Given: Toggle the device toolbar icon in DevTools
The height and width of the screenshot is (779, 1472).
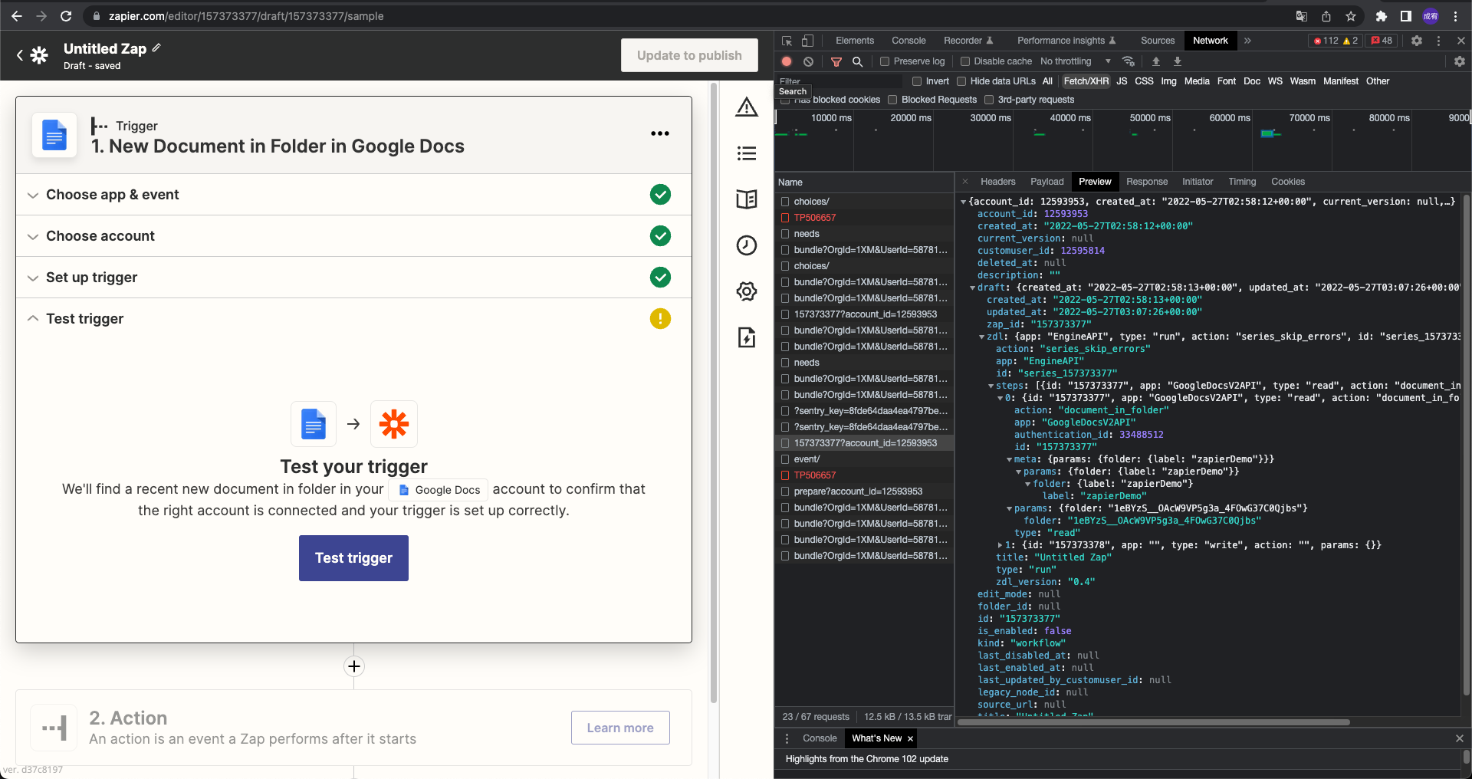Looking at the screenshot, I should pyautogui.click(x=807, y=41).
